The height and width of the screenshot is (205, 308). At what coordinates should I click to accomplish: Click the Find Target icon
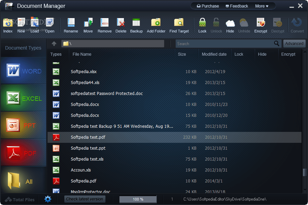[x=179, y=22]
